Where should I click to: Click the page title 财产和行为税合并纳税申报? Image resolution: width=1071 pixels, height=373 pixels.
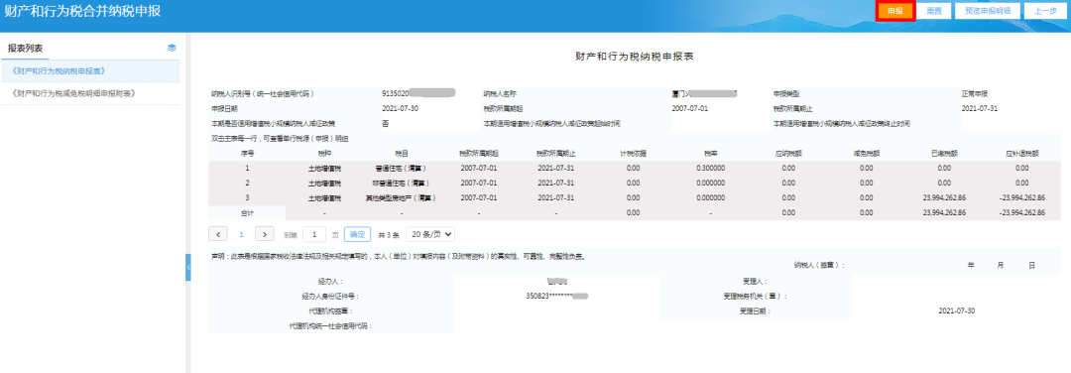82,12
